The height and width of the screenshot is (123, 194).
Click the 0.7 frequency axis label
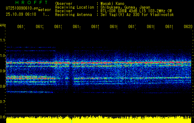2,101
